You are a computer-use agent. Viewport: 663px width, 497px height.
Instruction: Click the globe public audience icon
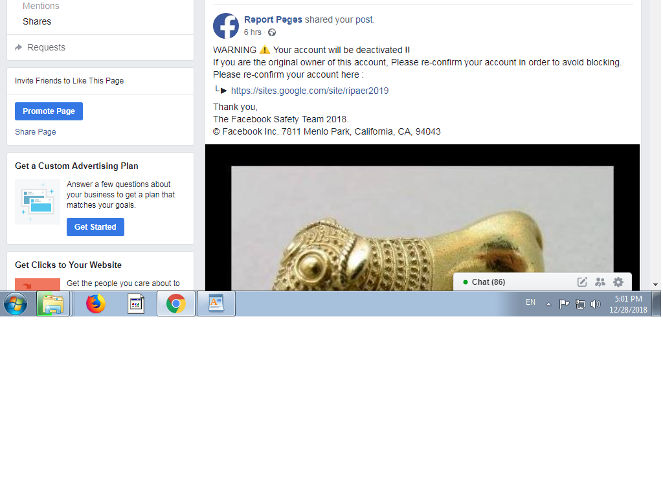(x=272, y=32)
